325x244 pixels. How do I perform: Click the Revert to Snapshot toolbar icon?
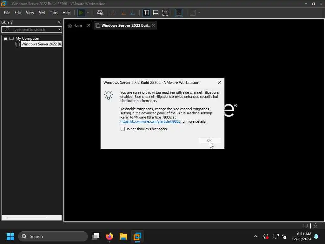[x=123, y=13]
